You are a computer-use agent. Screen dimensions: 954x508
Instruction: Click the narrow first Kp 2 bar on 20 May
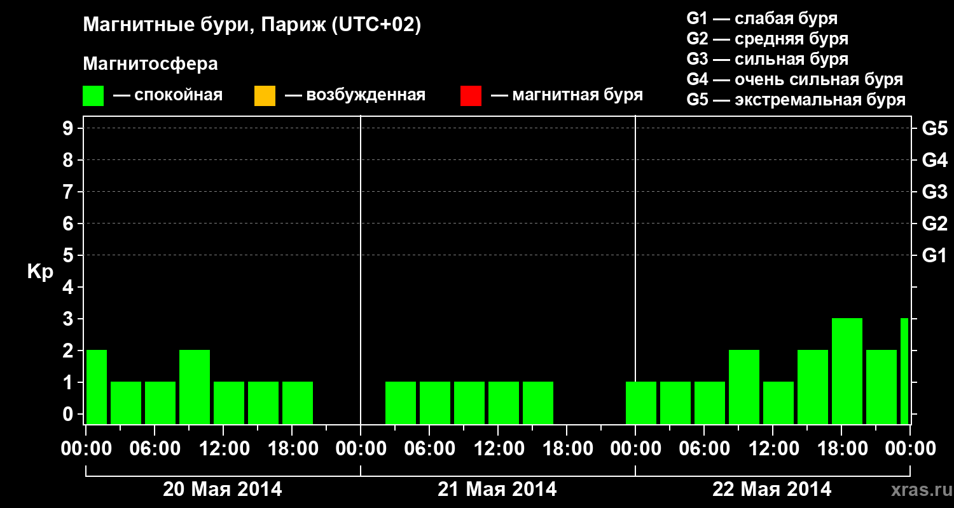pos(97,387)
